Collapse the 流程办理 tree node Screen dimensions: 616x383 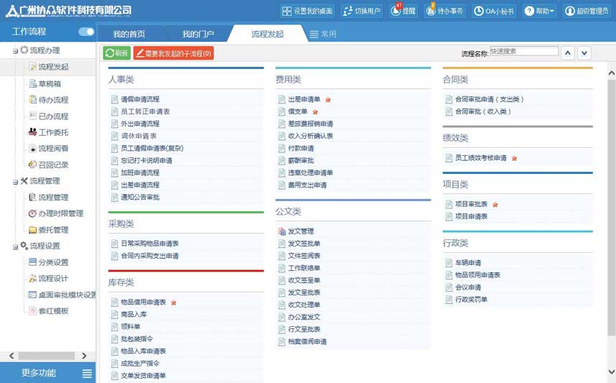[x=15, y=51]
